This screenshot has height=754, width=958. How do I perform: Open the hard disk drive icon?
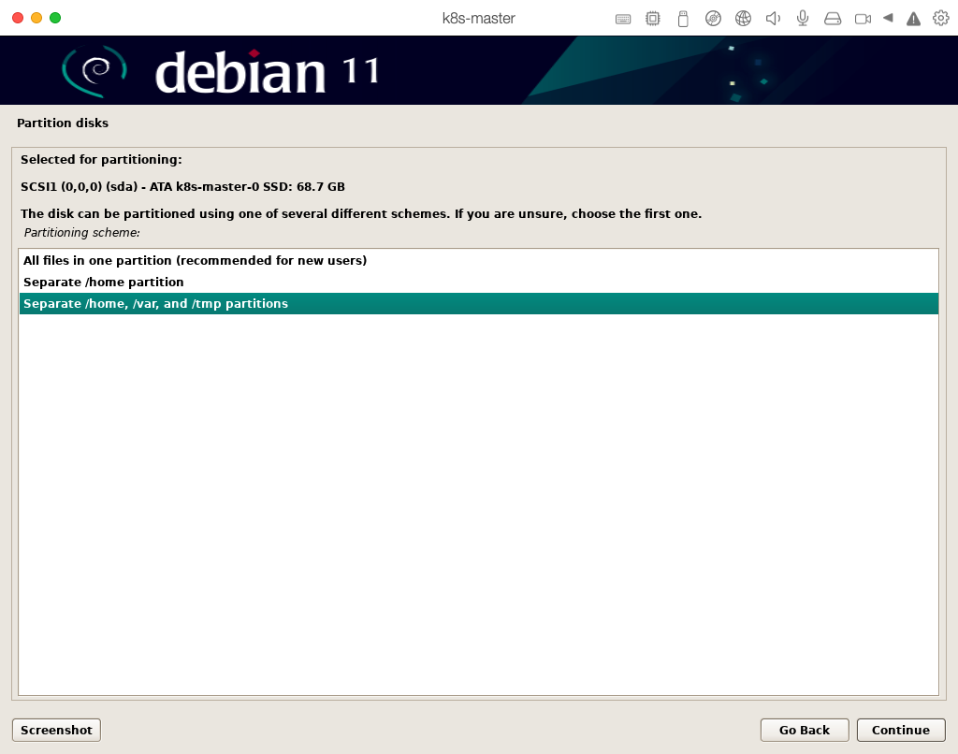pyautogui.click(x=833, y=19)
